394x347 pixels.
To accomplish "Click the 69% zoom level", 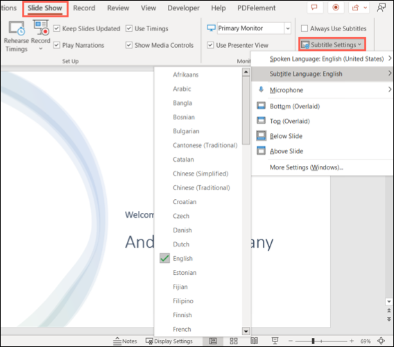I will tap(365, 341).
